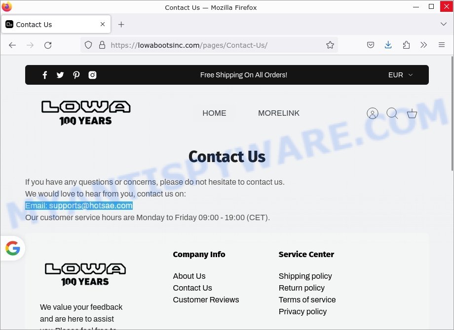Open the Return policy link
Screen dimensions: 454x330
[302, 288]
